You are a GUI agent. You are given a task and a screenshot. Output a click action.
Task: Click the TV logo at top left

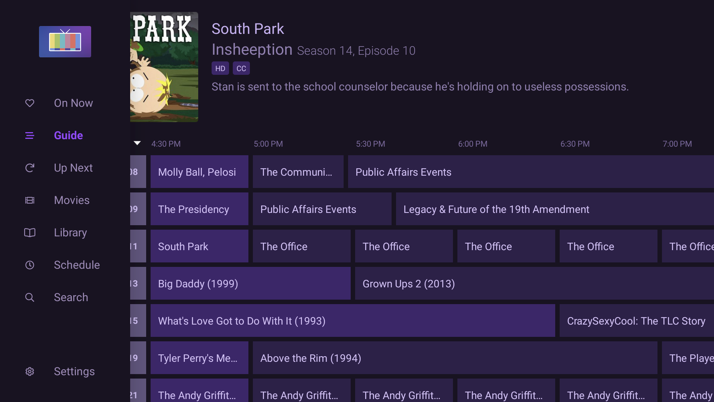[x=65, y=42]
